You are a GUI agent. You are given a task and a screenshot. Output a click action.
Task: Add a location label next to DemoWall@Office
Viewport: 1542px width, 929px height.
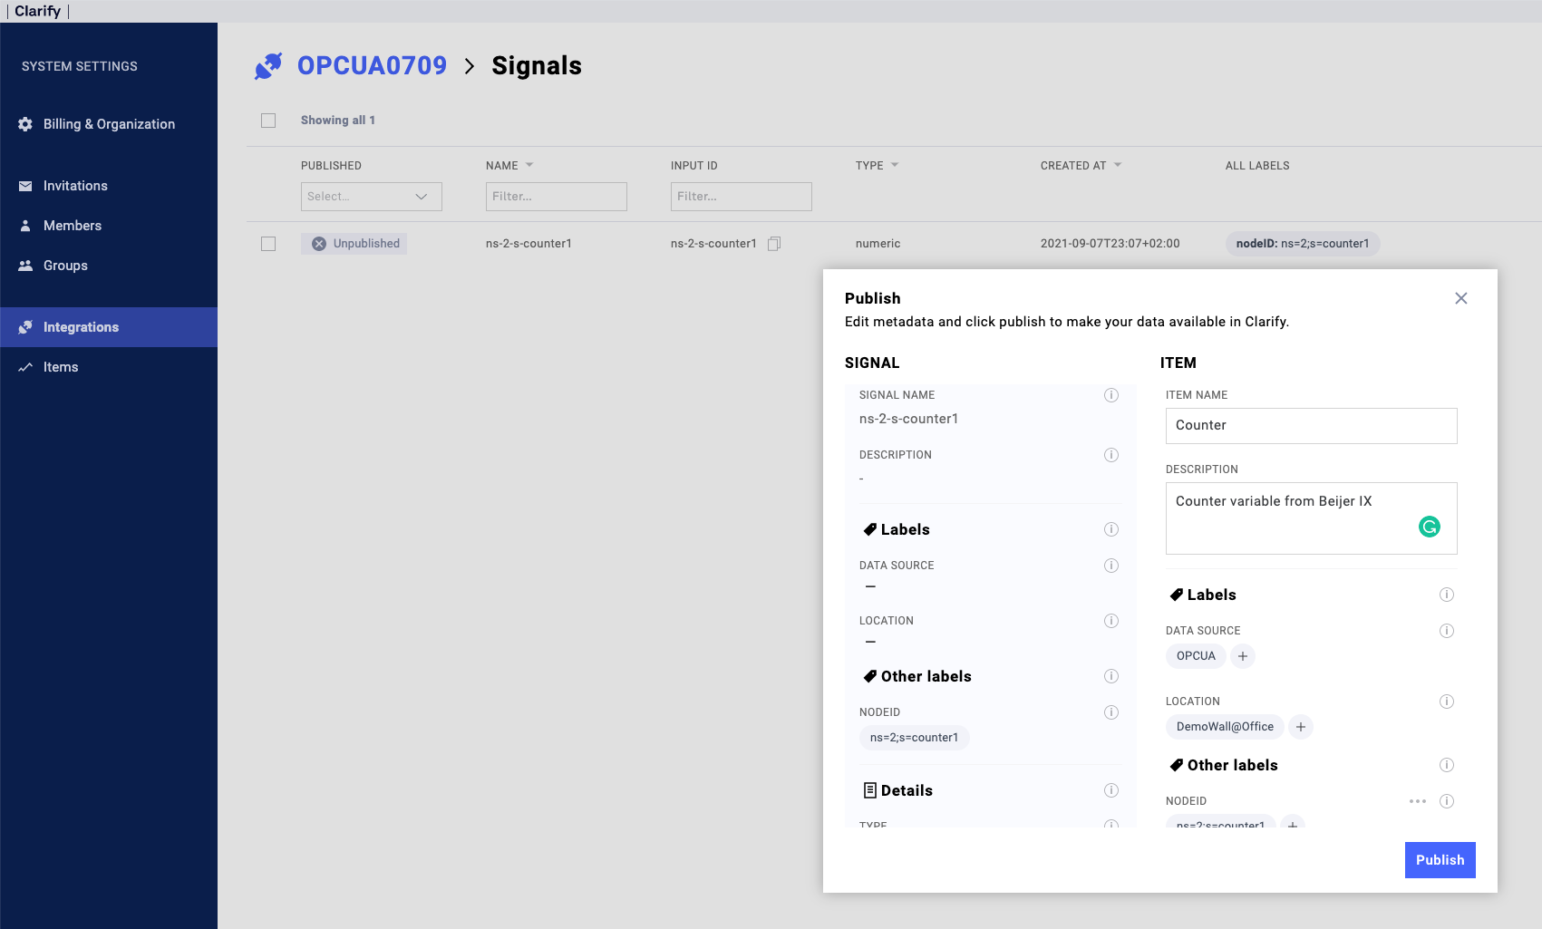[x=1301, y=727]
